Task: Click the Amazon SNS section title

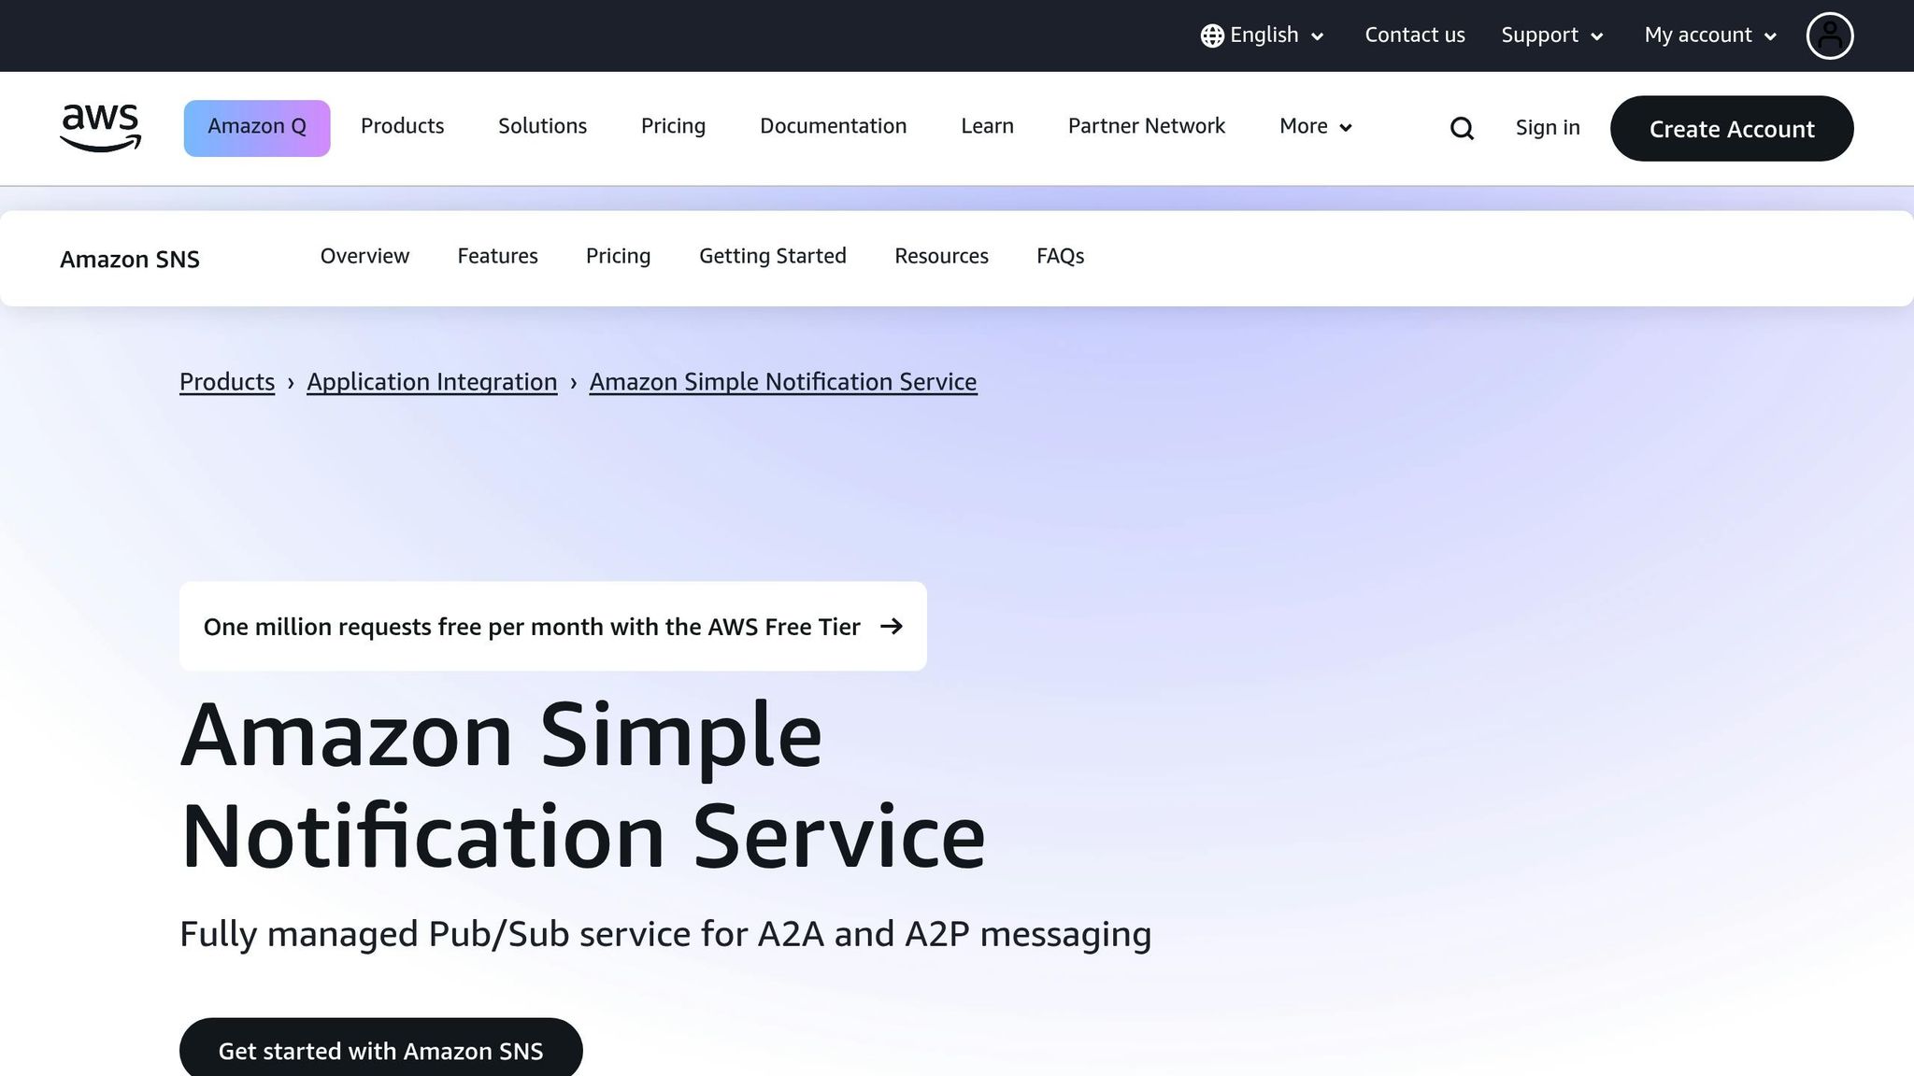Action: click(130, 259)
